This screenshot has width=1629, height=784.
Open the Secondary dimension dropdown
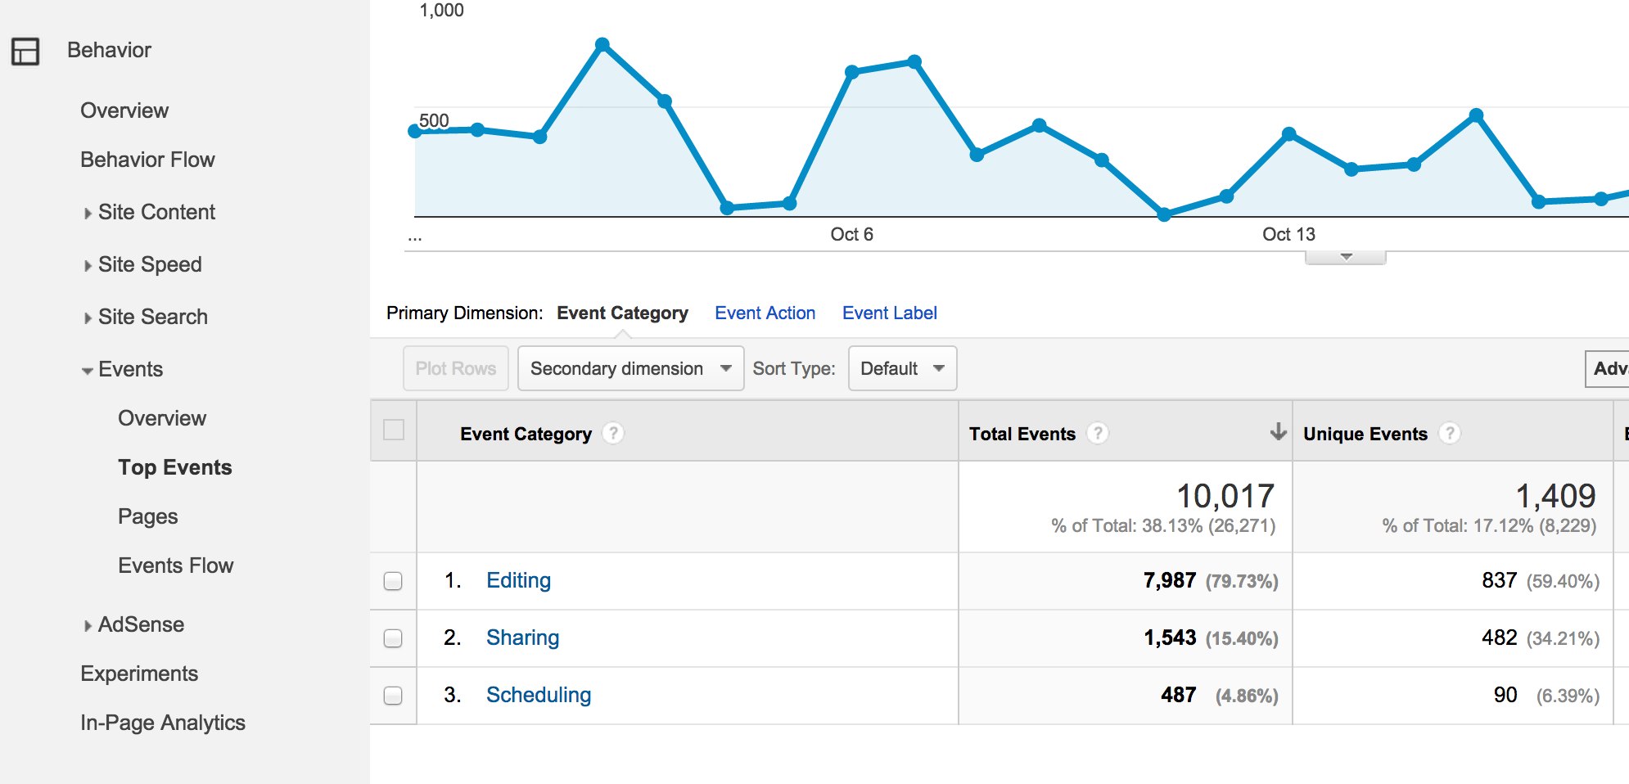(630, 368)
